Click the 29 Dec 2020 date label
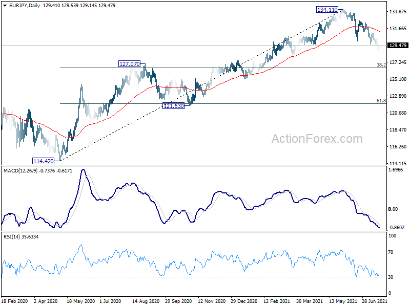 (x=244, y=301)
